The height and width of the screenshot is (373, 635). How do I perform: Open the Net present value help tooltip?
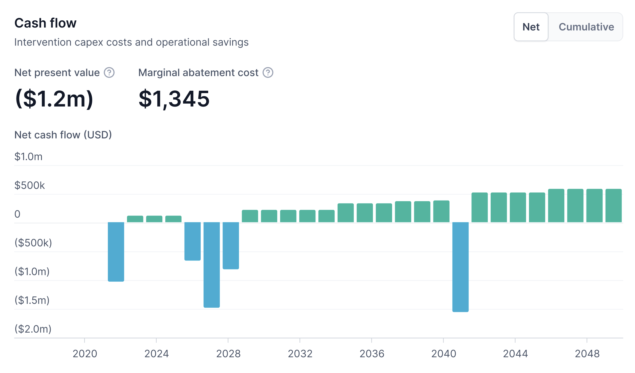109,73
